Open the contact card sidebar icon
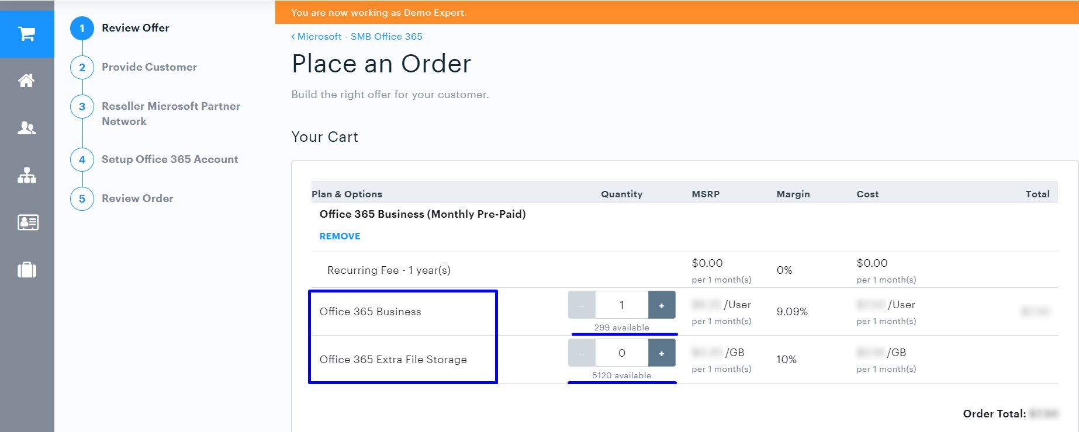The width and height of the screenshot is (1079, 432). coord(27,222)
